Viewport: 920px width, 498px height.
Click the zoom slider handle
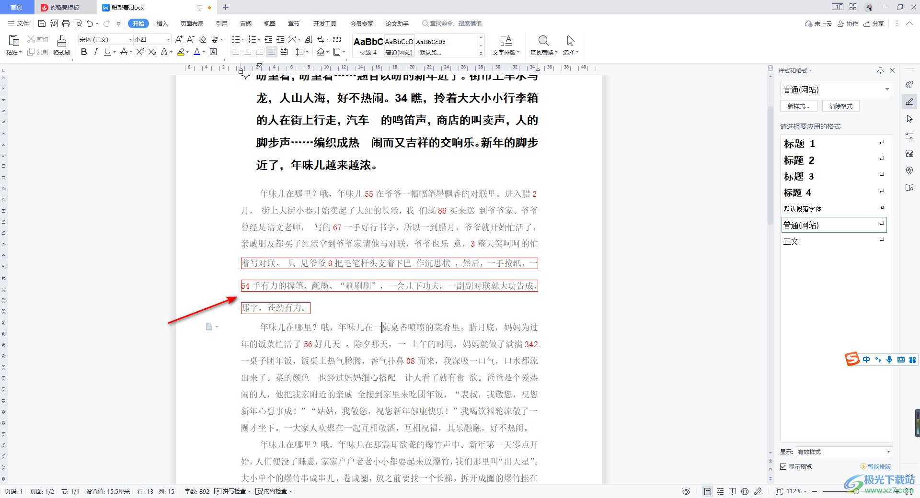[x=856, y=491]
